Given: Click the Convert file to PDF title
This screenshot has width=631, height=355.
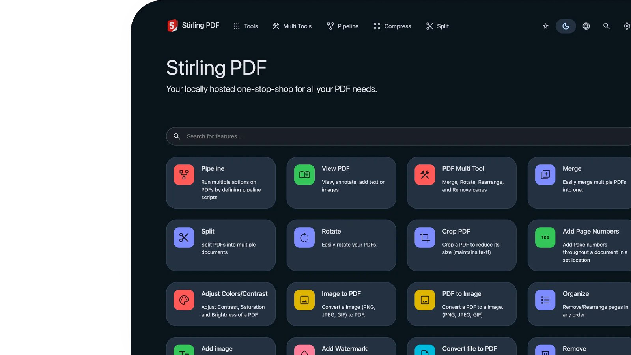Looking at the screenshot, I should coord(469,349).
